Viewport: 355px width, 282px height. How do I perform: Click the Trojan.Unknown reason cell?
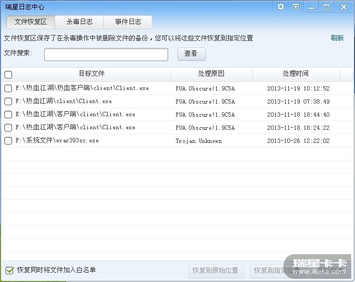point(199,141)
